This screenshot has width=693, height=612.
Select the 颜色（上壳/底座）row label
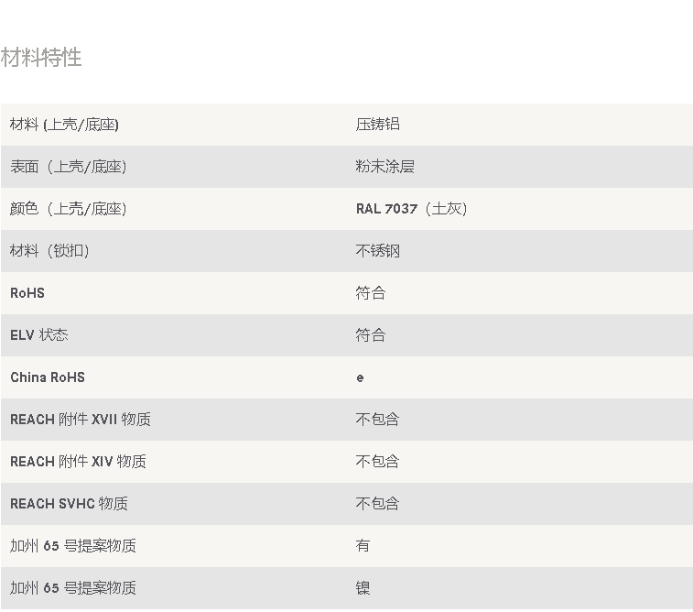(x=68, y=209)
